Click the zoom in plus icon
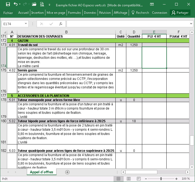This screenshot has width=195, height=182. (176, 179)
